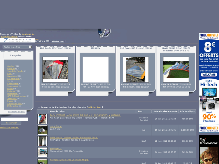Viewport: 219px width, 164px height.
Task: Open the DVDs-Video category
Action: 13,106
